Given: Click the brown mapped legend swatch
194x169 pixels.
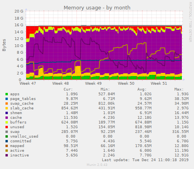Looking at the screenshot, I should (7, 146).
